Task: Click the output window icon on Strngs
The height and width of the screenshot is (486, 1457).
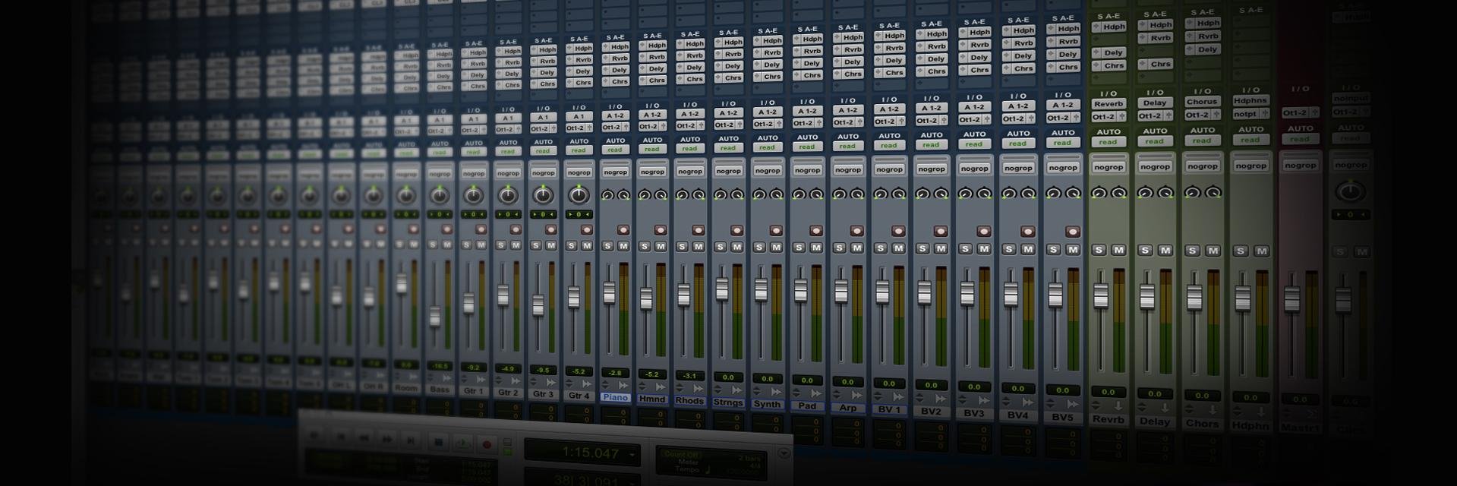Action: [736, 390]
